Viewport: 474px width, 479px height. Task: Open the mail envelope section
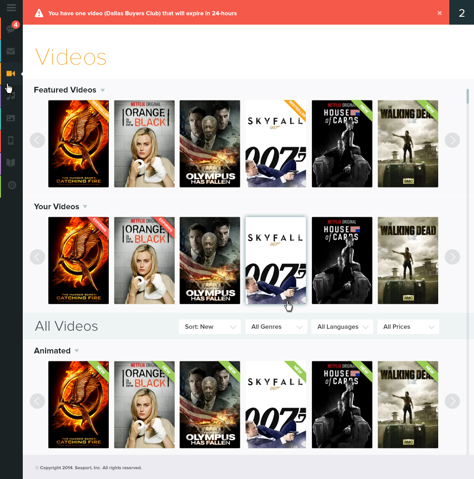[x=11, y=51]
